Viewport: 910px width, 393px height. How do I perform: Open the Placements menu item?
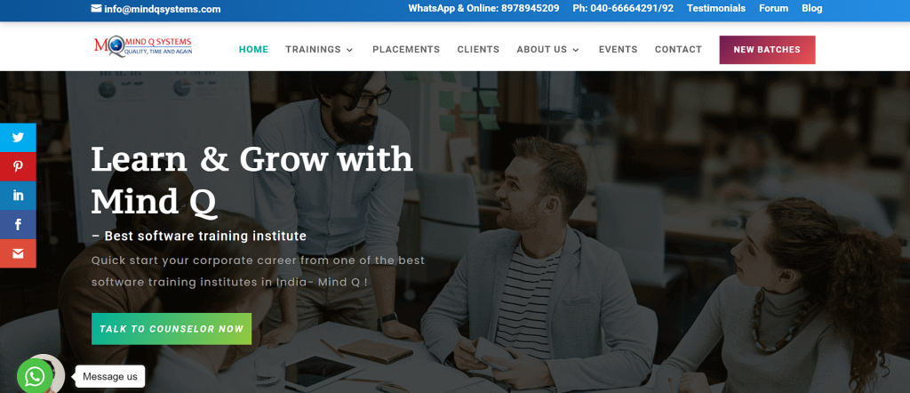click(405, 49)
